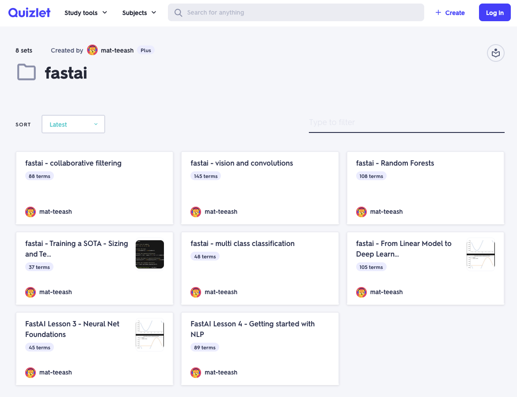Viewport: 517px width, 397px height.
Task: Open FastAI Lesson 4 NLP set
Action: (252, 329)
